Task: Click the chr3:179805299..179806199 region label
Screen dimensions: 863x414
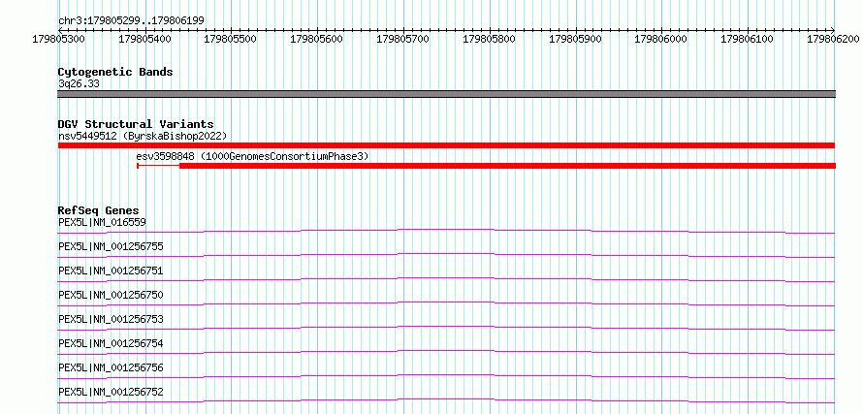Action: (131, 20)
